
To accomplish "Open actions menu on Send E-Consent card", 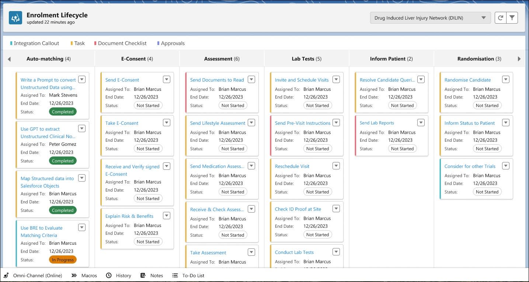I will [166, 79].
